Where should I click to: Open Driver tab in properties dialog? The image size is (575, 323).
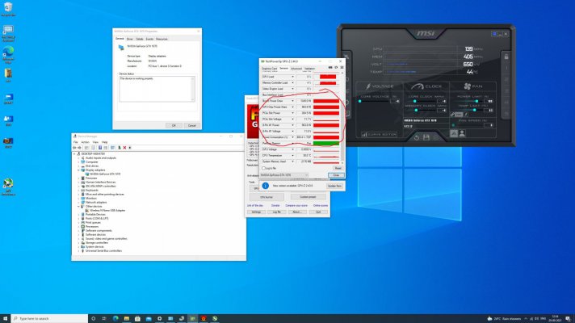(130, 39)
